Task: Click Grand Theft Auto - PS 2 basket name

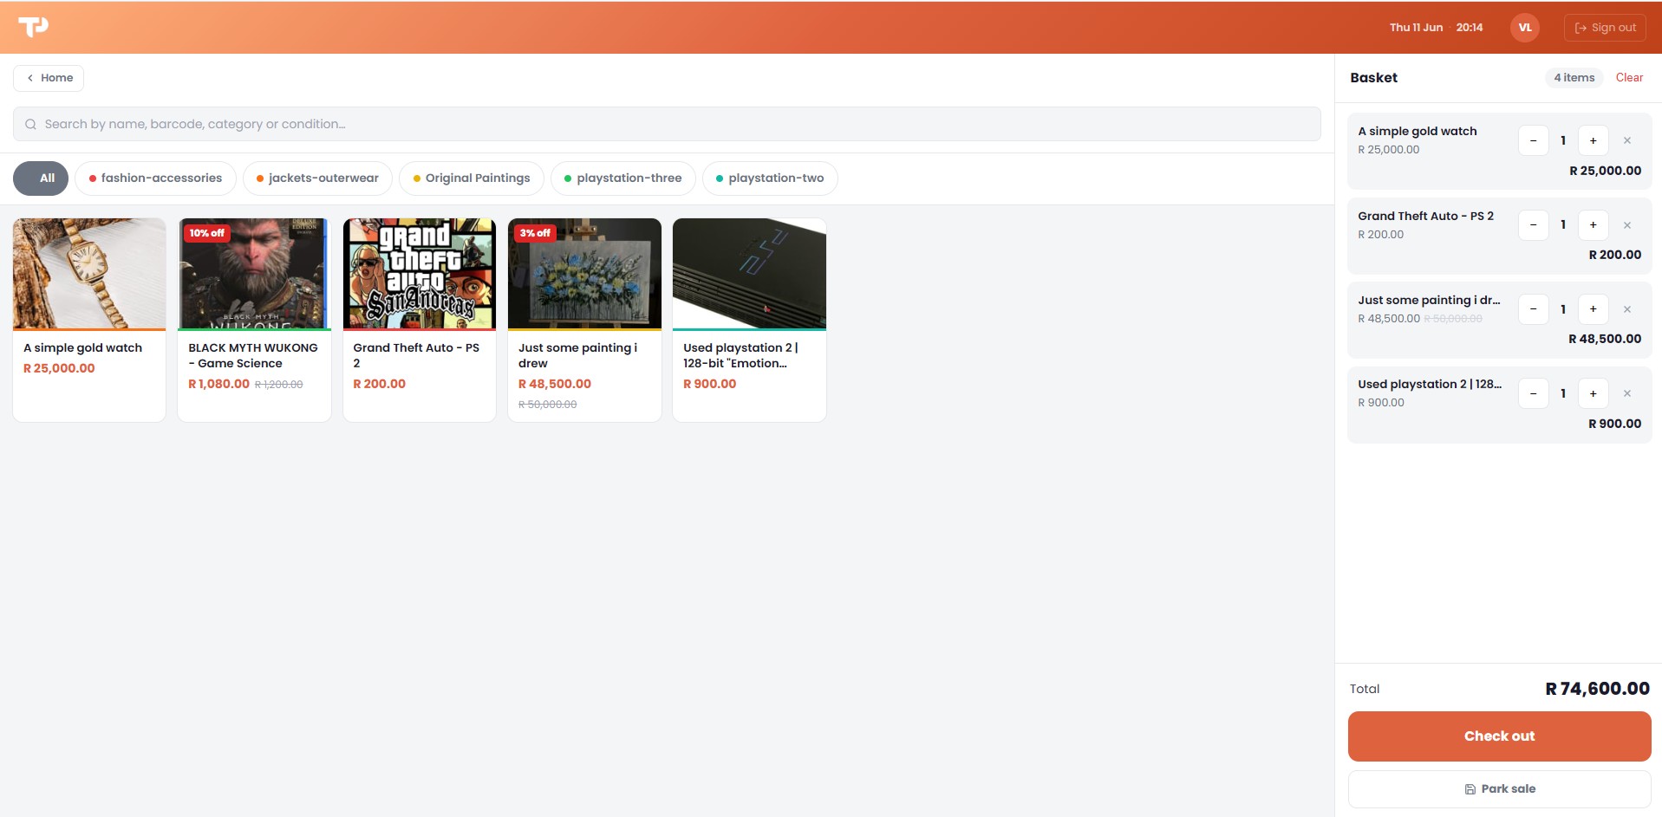Action: pyautogui.click(x=1425, y=217)
